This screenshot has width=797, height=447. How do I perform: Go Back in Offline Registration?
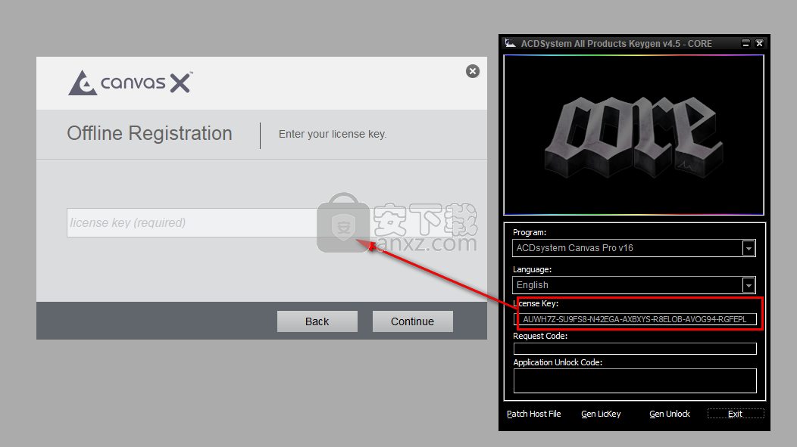tap(317, 321)
